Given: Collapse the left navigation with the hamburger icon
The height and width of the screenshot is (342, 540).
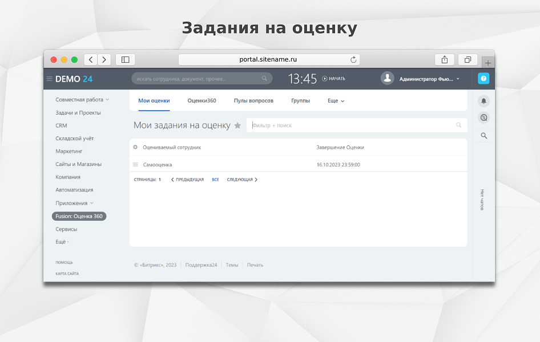Looking at the screenshot, I should click(50, 78).
